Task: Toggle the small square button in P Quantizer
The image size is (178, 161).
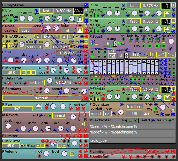Action: pos(173,110)
